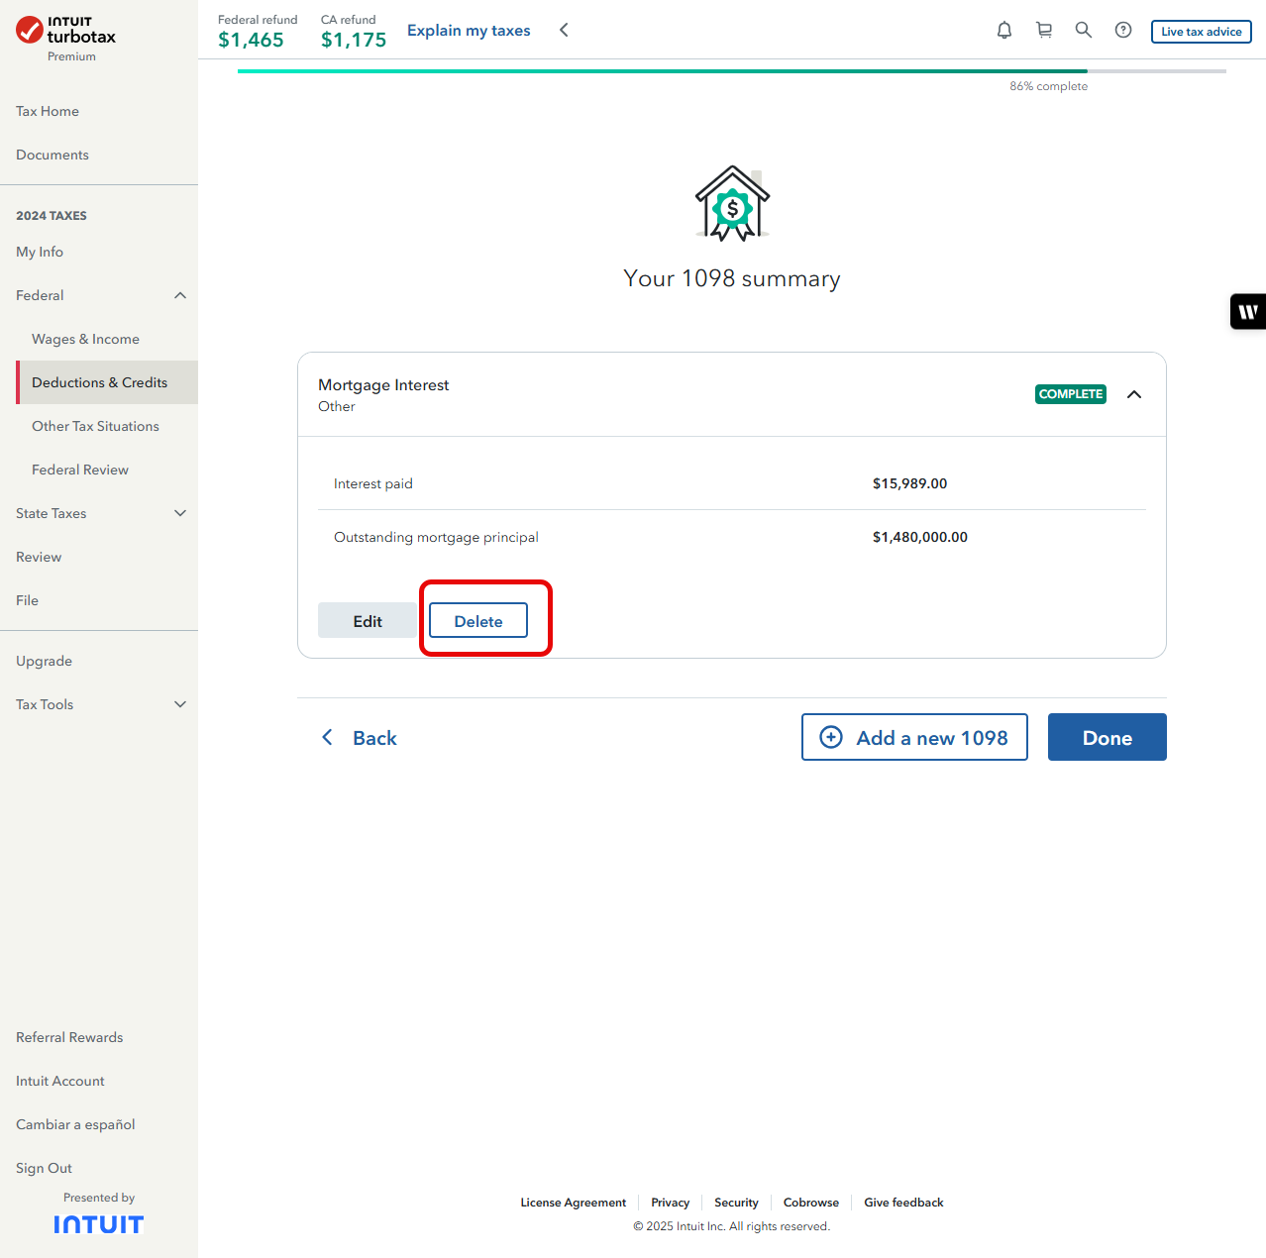Click the Interest paid $15,989.00 value
Screen dimensions: 1266x1258
(x=909, y=483)
